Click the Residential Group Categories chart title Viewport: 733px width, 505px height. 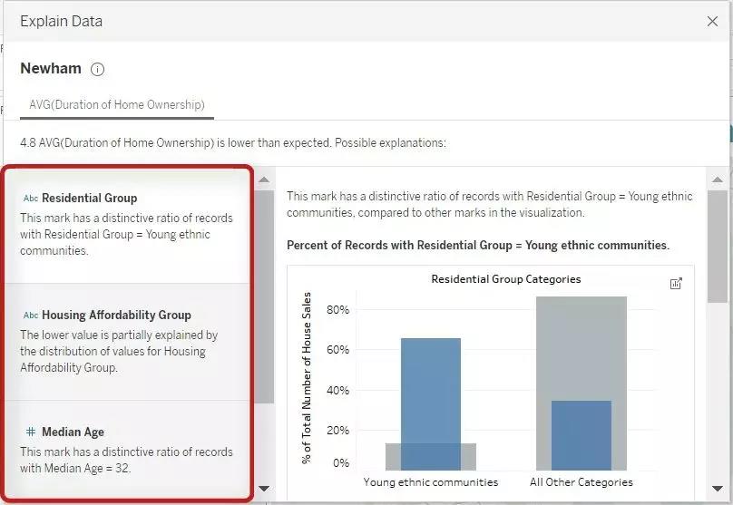(x=505, y=279)
